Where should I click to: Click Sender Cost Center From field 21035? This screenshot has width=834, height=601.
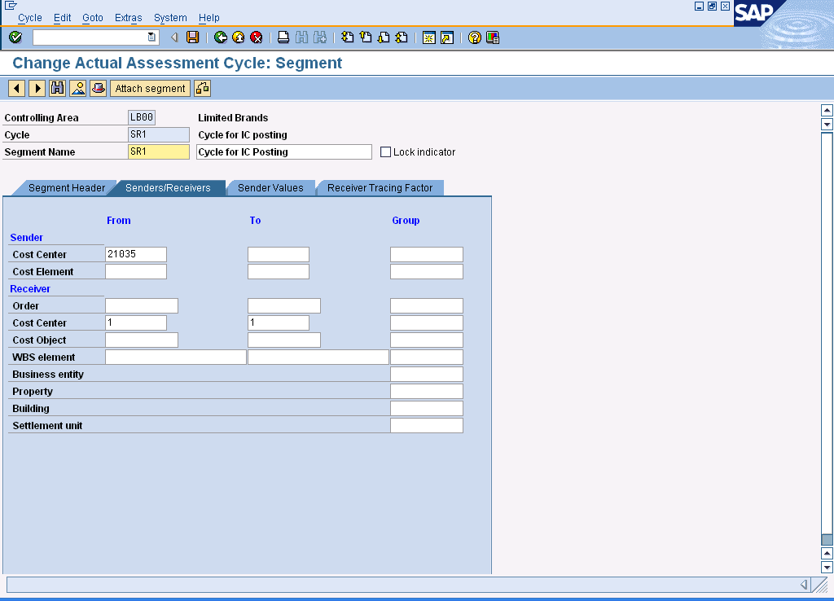[x=136, y=254]
